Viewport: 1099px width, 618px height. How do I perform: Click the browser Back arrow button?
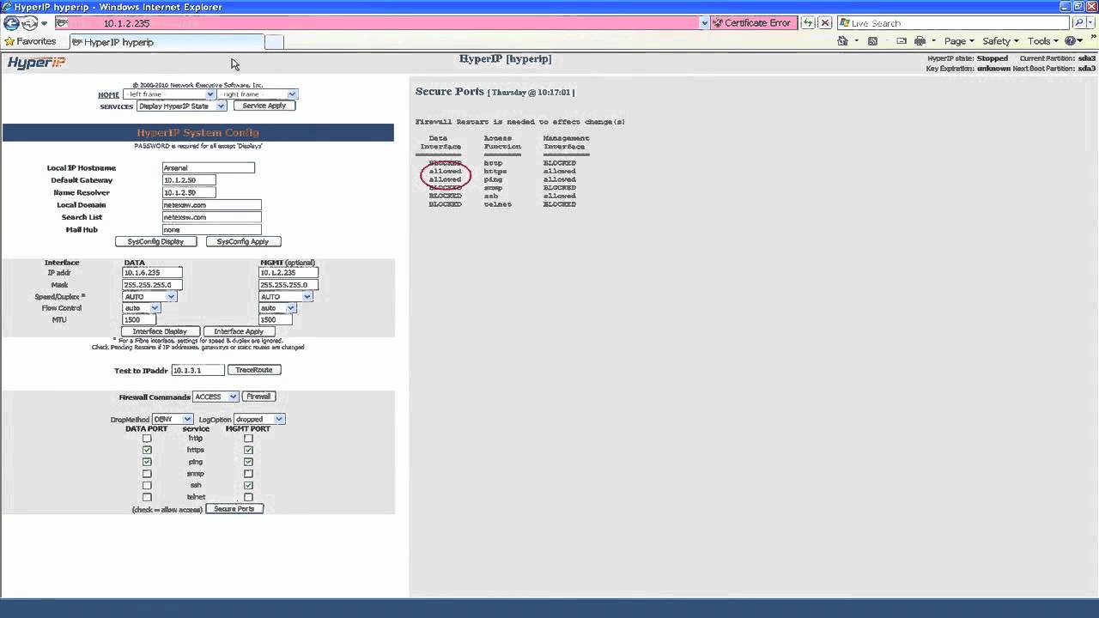click(x=11, y=23)
